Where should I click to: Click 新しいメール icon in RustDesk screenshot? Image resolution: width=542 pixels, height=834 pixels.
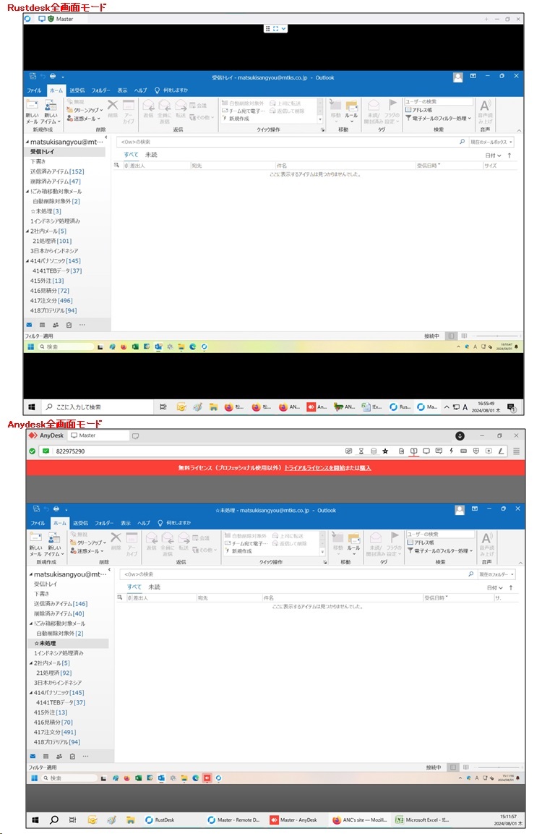[x=33, y=111]
